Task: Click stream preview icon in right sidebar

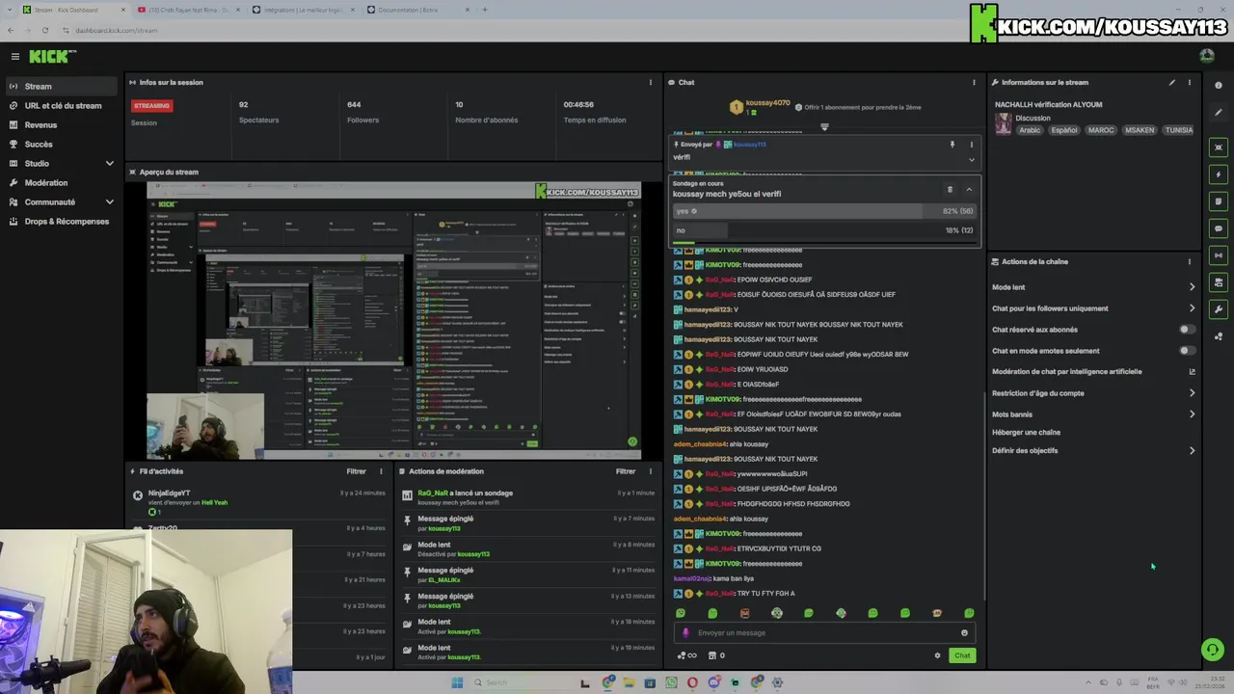Action: (x=1219, y=147)
